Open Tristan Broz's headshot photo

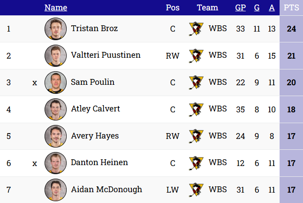55,29
